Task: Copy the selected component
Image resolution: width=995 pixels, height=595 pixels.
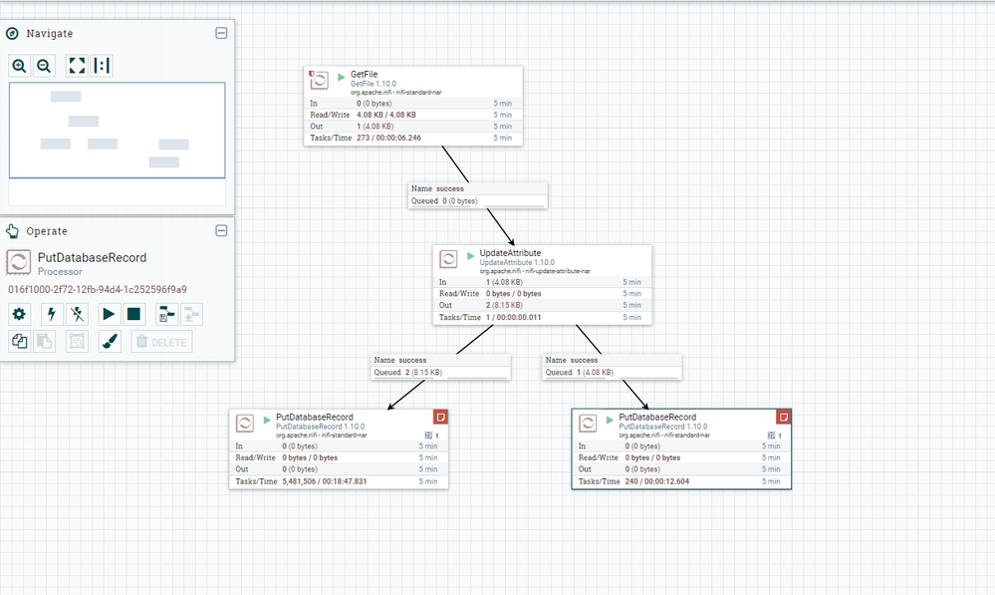Action: click(x=19, y=342)
